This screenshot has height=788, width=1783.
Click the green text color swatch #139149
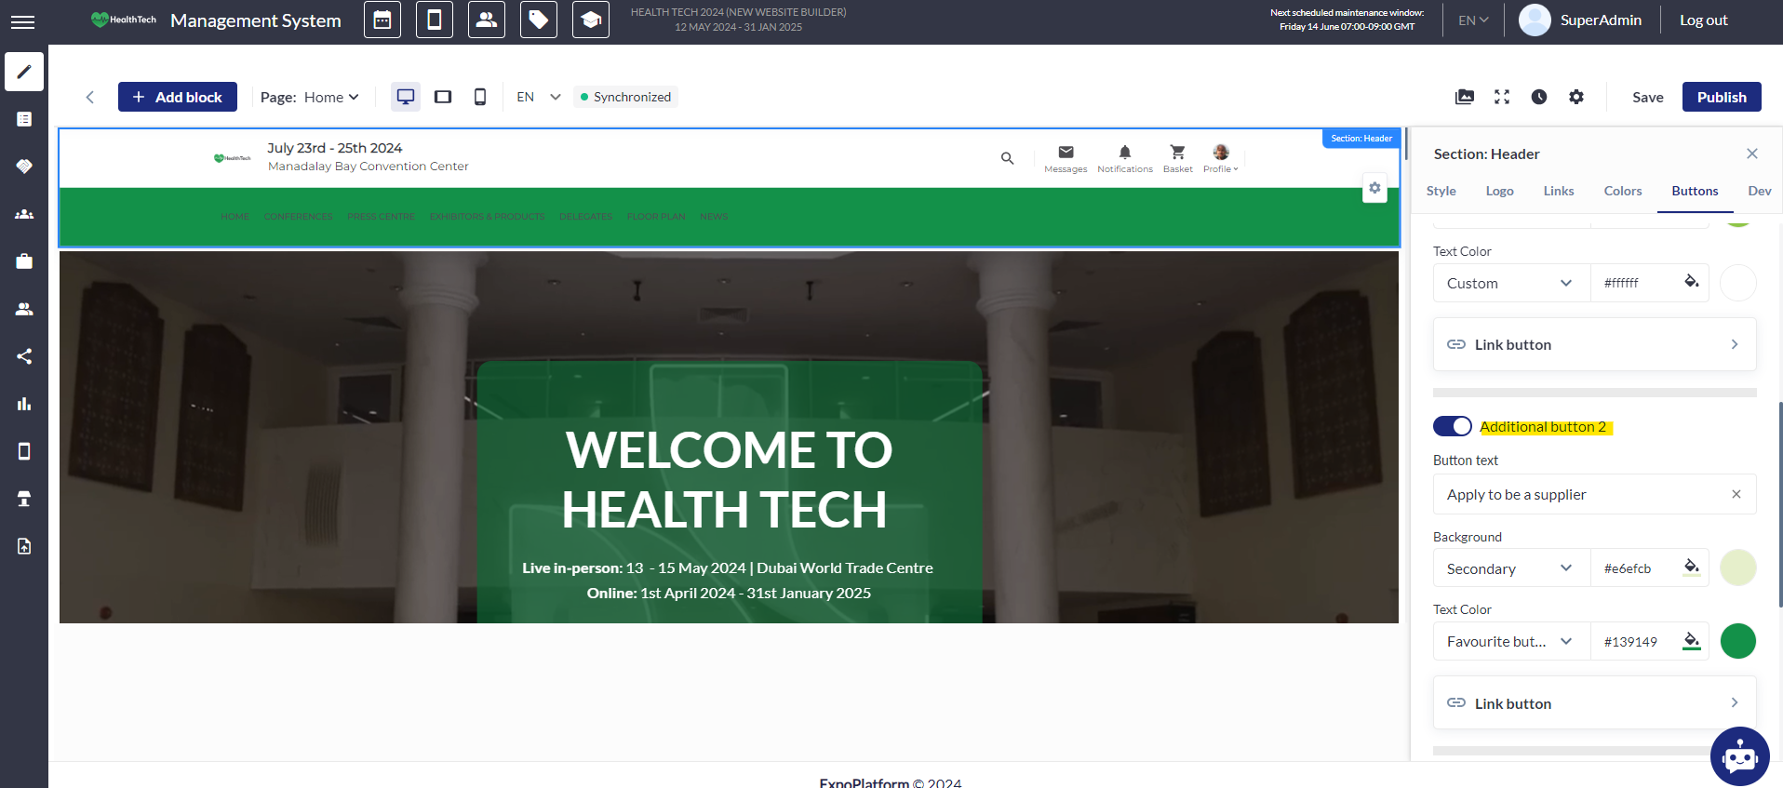(x=1737, y=641)
